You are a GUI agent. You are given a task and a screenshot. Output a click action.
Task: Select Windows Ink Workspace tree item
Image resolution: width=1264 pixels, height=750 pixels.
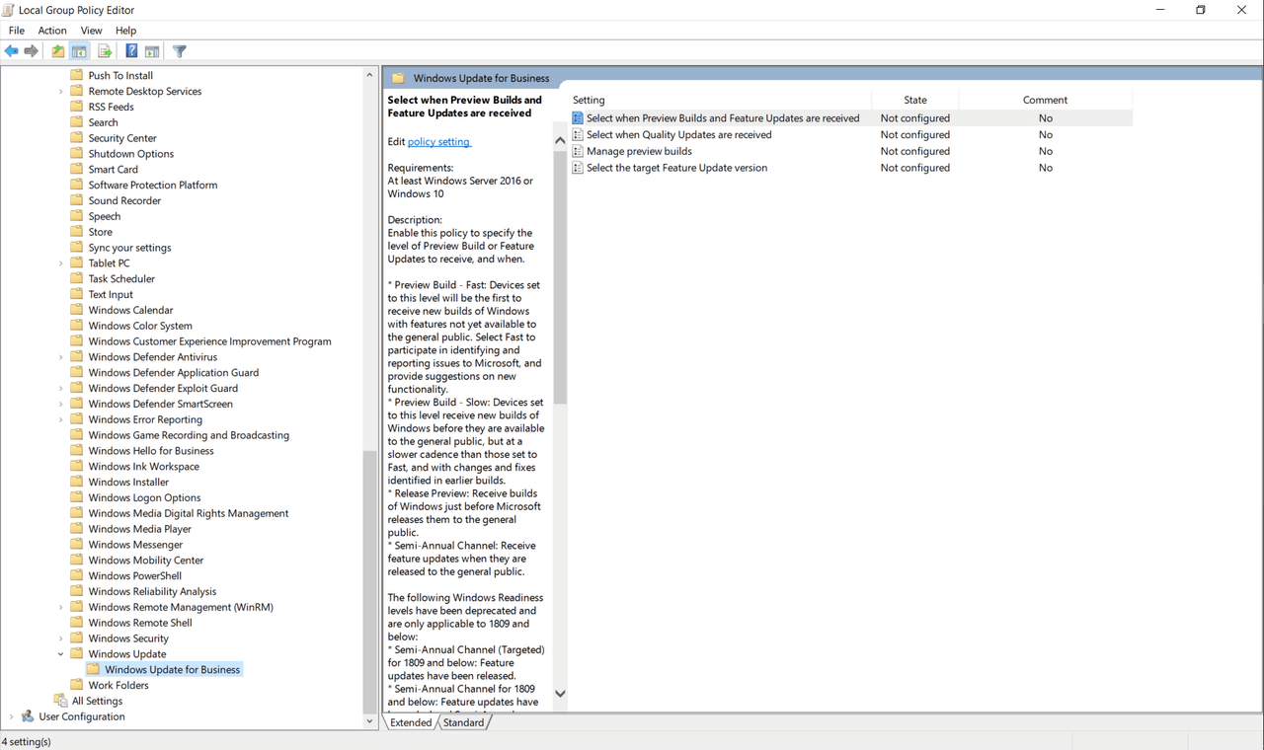(x=144, y=467)
